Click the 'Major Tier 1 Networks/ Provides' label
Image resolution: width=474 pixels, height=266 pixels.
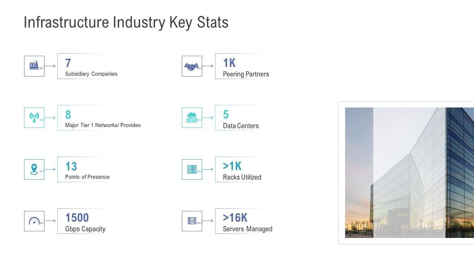click(103, 125)
